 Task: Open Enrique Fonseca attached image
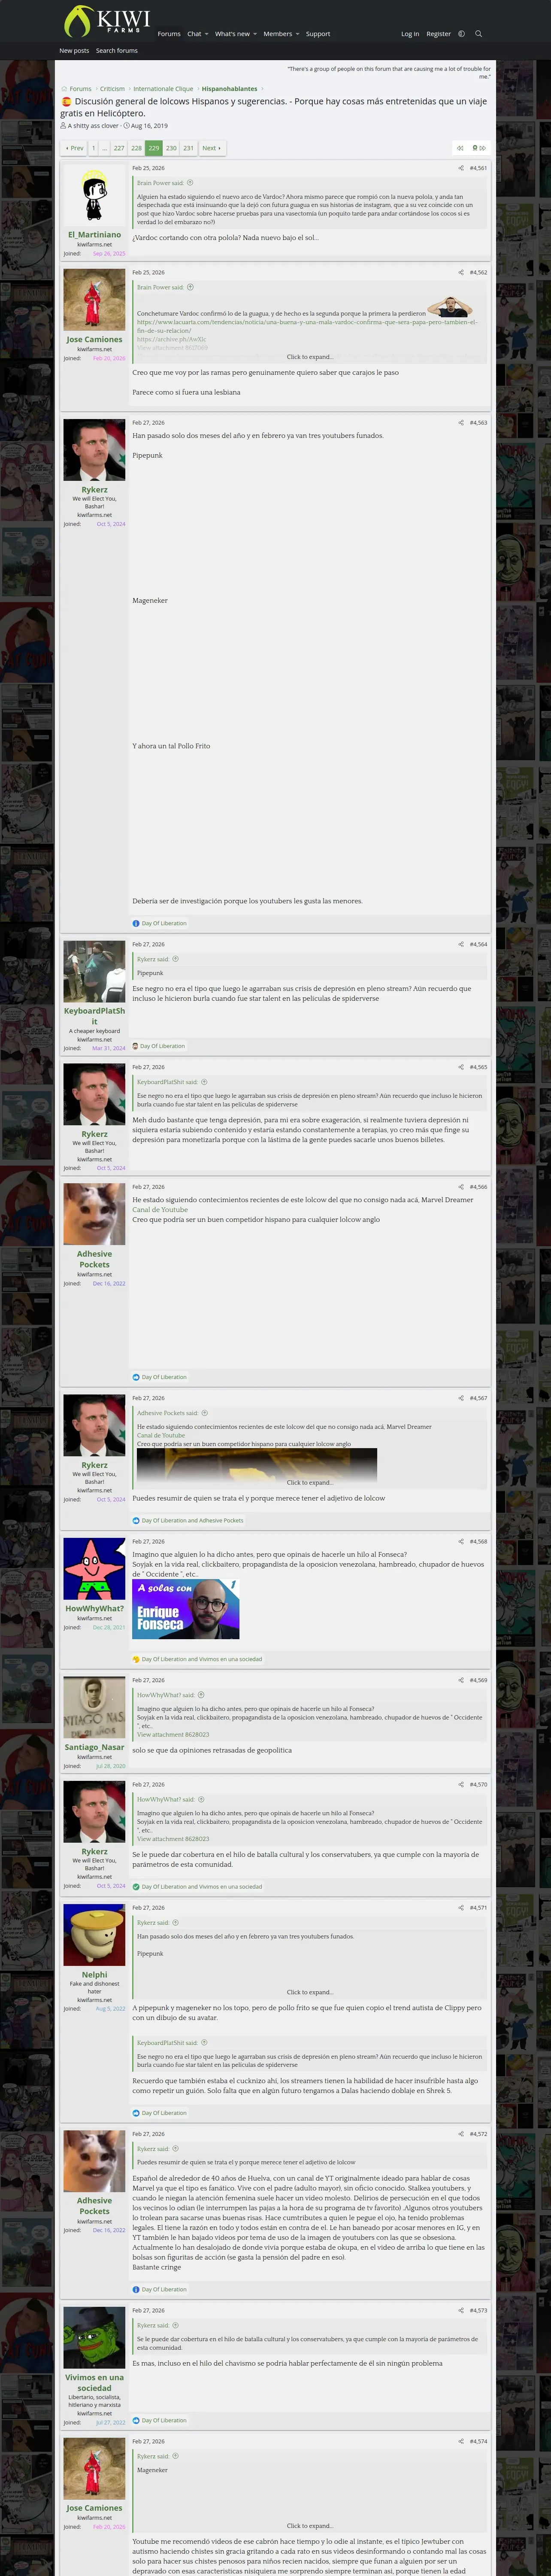click(x=186, y=1609)
